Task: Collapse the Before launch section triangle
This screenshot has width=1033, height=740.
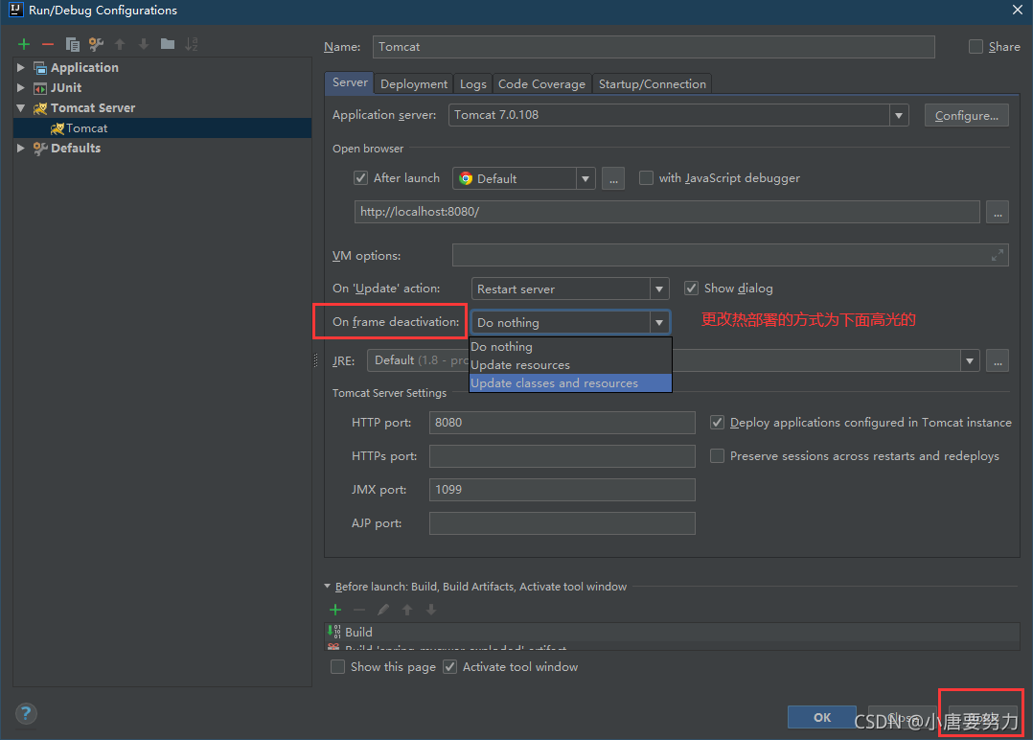Action: tap(328, 586)
